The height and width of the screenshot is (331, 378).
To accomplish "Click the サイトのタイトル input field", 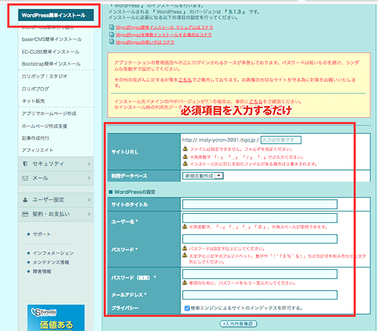I will click(260, 204).
